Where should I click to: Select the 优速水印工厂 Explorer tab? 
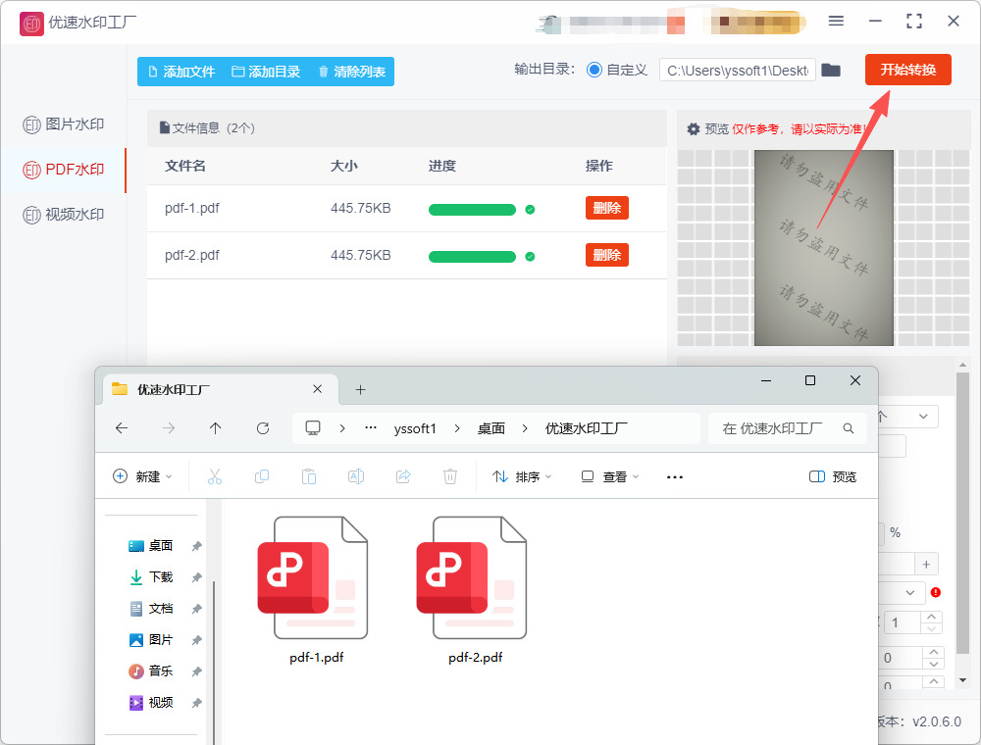point(220,389)
